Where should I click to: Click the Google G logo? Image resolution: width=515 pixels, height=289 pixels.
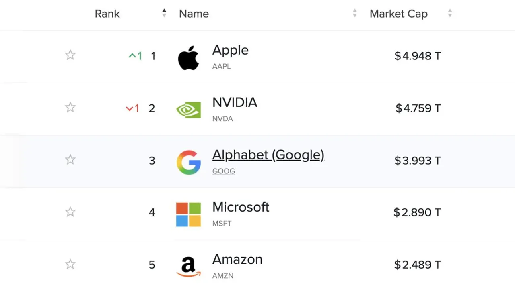coord(189,163)
